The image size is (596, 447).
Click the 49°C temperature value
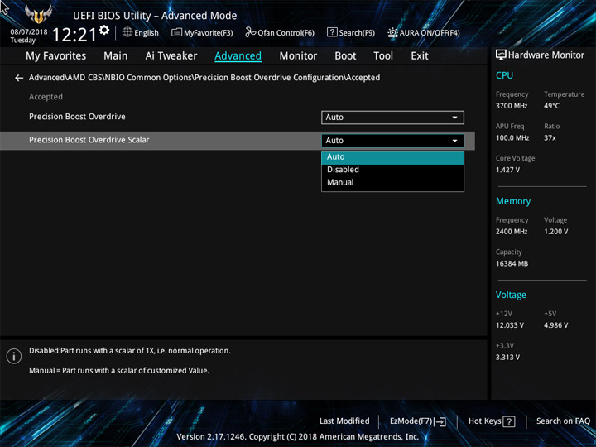point(551,106)
